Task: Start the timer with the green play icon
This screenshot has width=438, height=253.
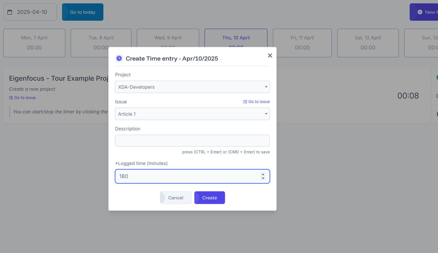Action: (x=437, y=78)
